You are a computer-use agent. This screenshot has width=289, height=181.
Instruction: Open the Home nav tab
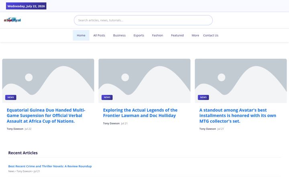point(81,35)
